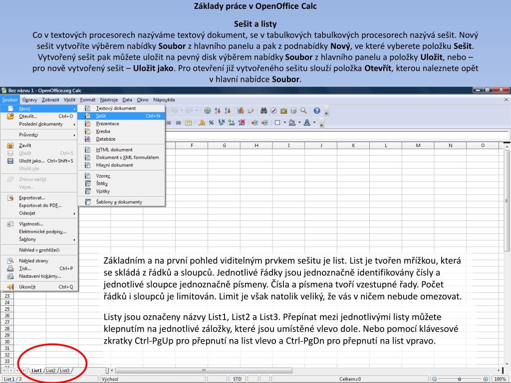Screen dimensions: 511x383
Task: Open the Data menu
Action: pyautogui.click(x=127, y=100)
